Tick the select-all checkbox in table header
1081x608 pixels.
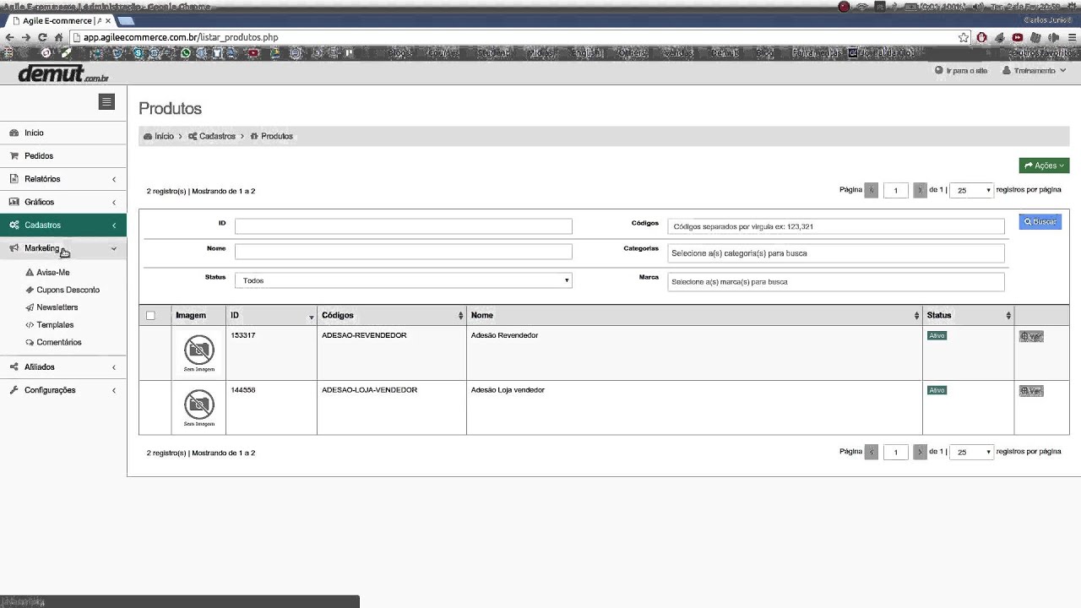[x=150, y=316]
